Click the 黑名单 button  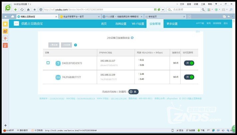pos(54,45)
